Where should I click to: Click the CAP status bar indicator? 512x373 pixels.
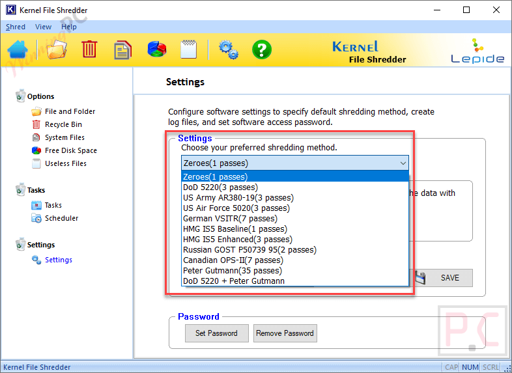click(x=451, y=367)
